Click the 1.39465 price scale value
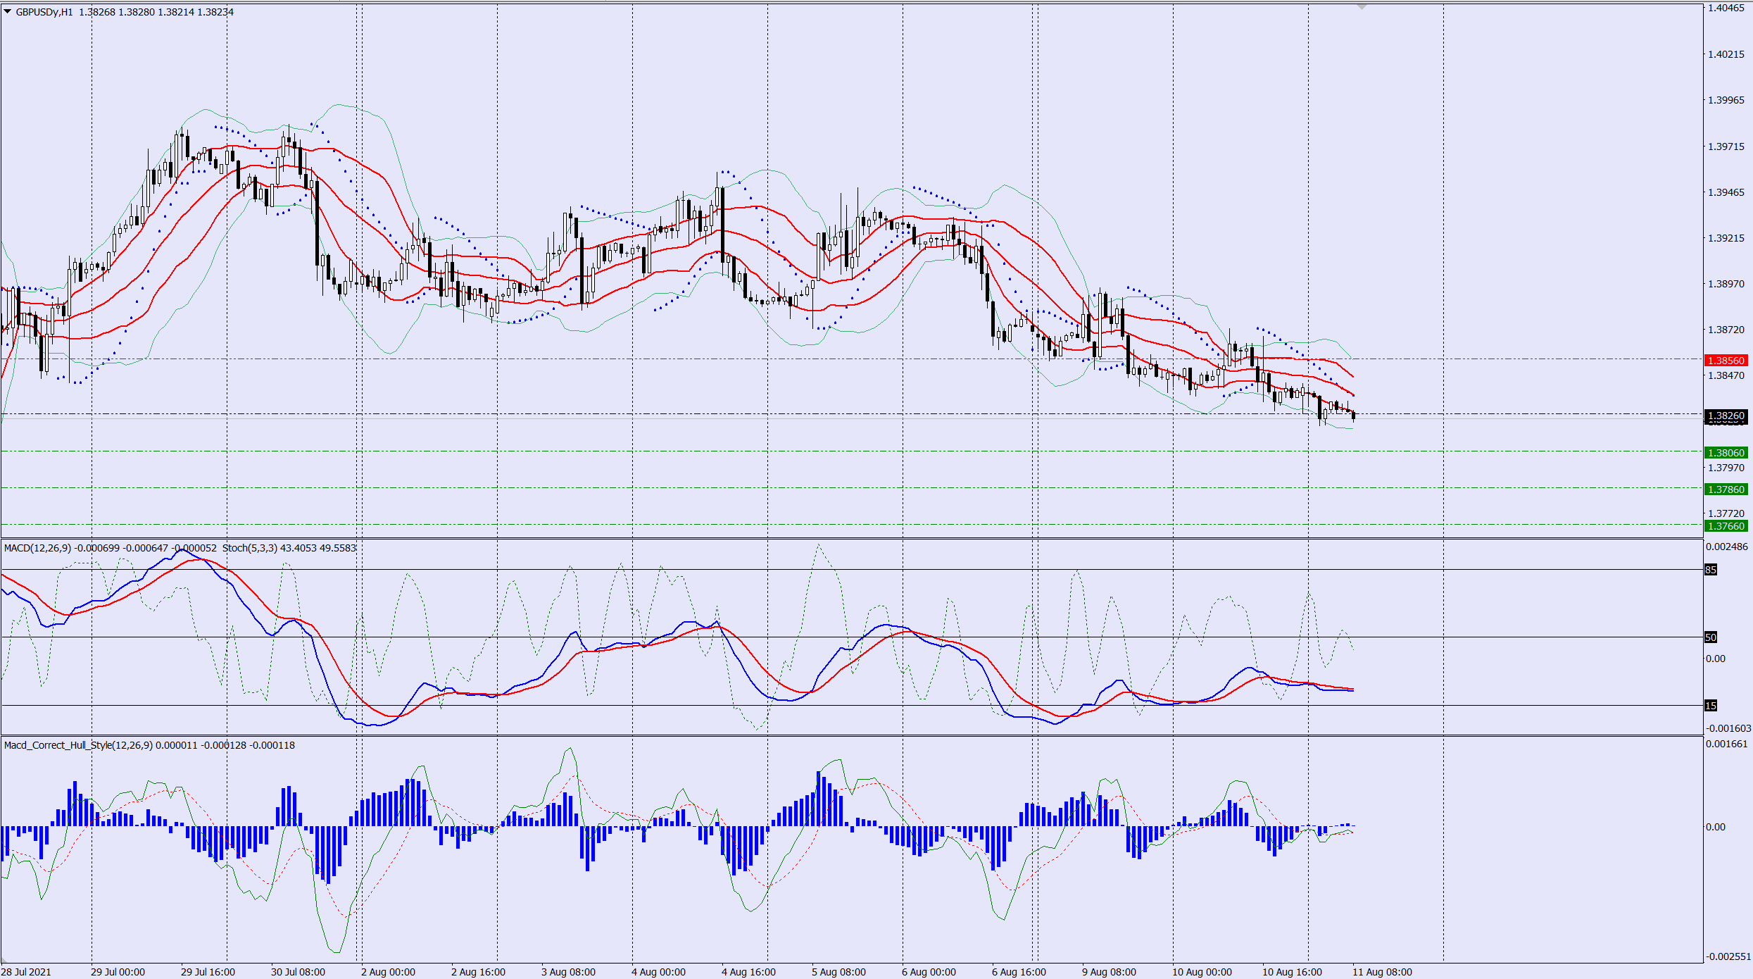The height and width of the screenshot is (979, 1753). [1726, 192]
